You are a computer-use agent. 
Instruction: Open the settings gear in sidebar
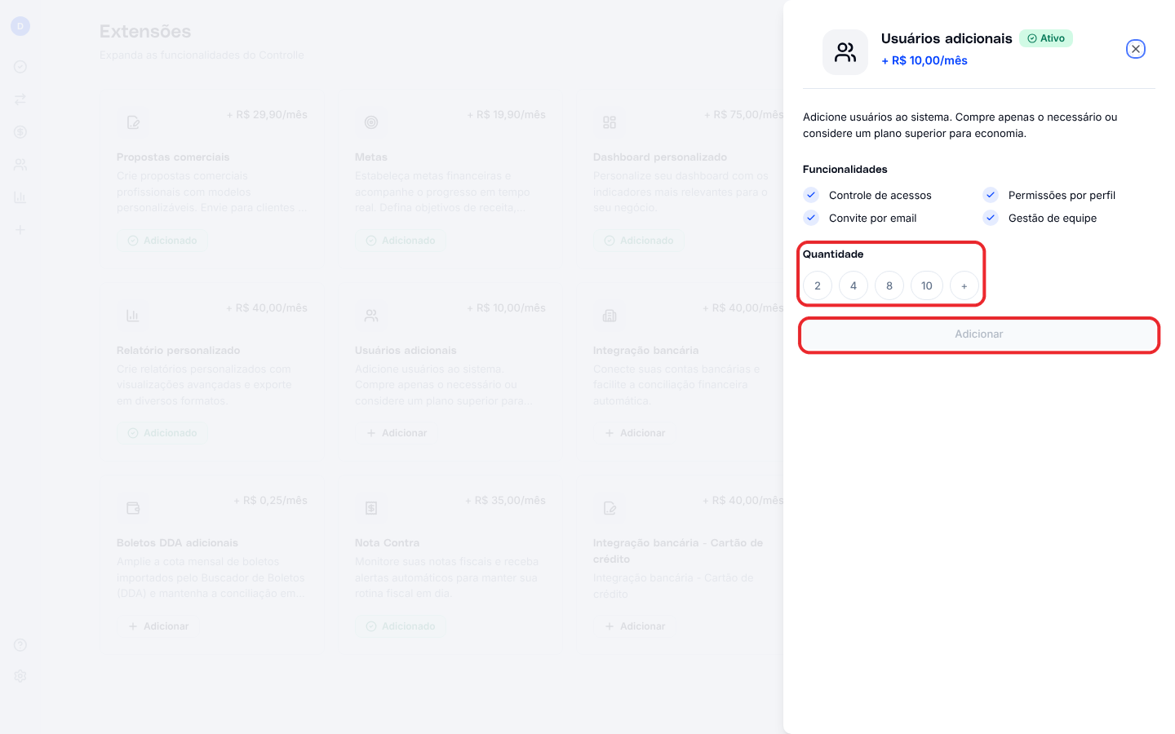(x=20, y=676)
